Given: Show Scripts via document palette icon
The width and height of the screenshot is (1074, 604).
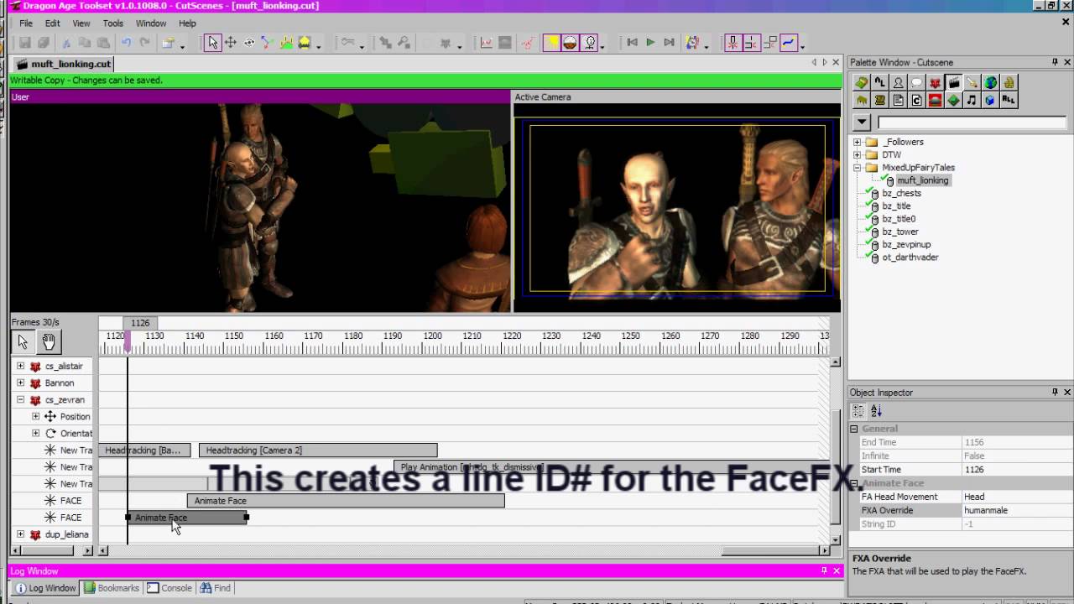Looking at the screenshot, I should click(898, 100).
